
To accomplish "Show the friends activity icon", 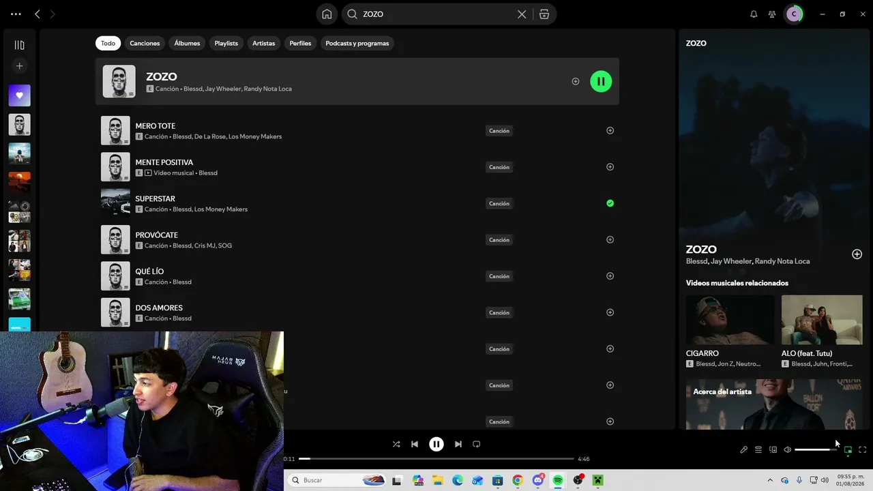I will point(772,14).
